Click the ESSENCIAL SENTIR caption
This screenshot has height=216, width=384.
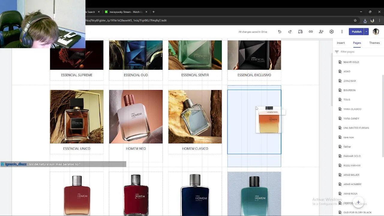click(x=195, y=75)
